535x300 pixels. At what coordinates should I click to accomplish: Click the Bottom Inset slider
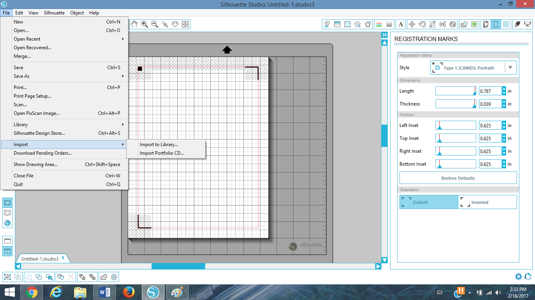pos(456,164)
